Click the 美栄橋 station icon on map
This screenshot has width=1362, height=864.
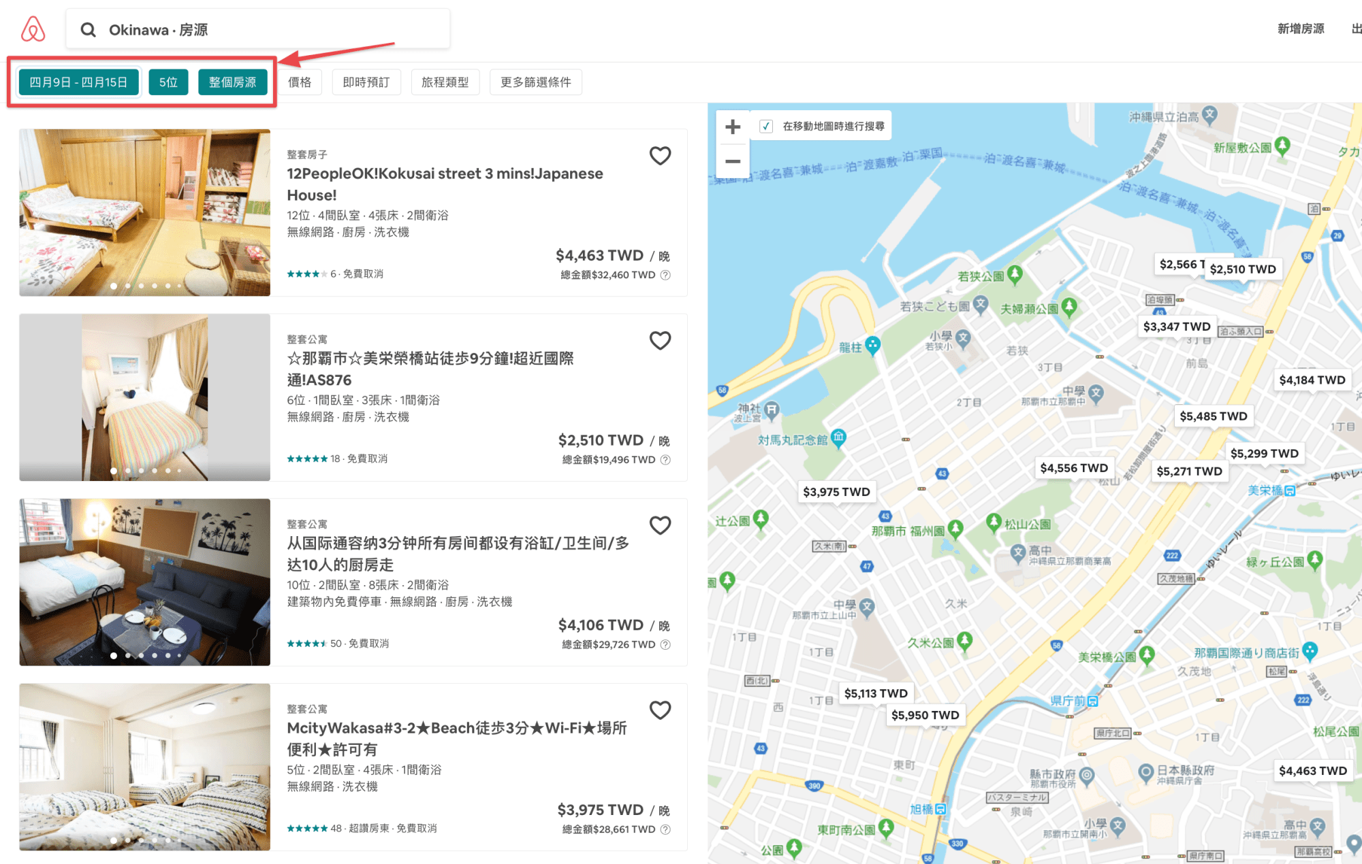[x=1290, y=491]
